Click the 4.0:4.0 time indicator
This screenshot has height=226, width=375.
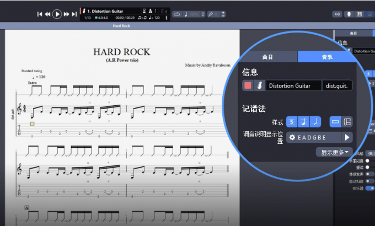point(101,18)
